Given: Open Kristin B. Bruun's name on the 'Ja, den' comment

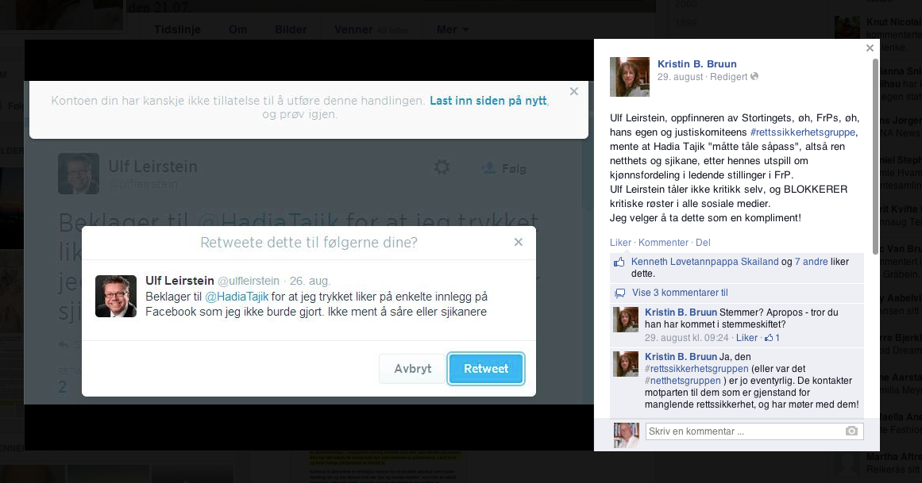Looking at the screenshot, I should [681, 357].
